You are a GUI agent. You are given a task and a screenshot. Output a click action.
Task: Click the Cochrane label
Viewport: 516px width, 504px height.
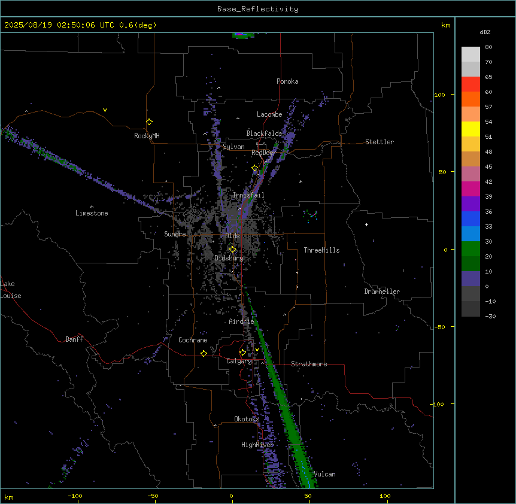(193, 340)
